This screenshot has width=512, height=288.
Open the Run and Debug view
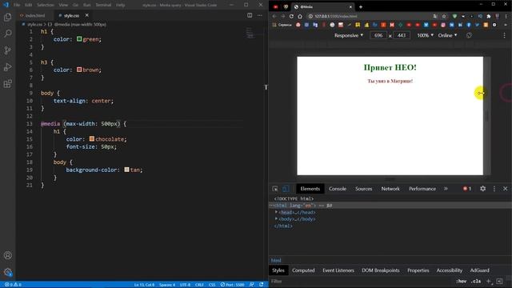pyautogui.click(x=7, y=67)
